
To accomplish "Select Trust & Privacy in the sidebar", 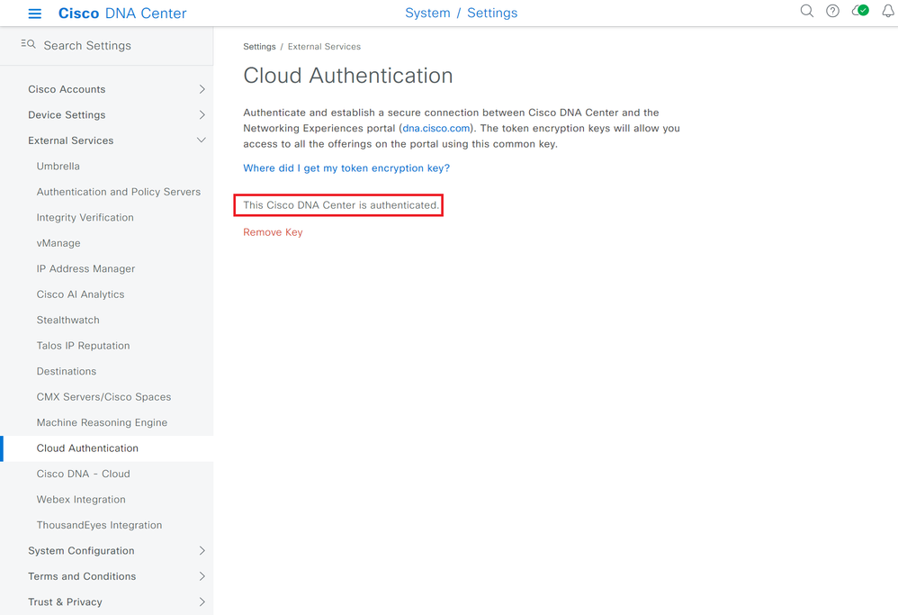I will [x=65, y=601].
